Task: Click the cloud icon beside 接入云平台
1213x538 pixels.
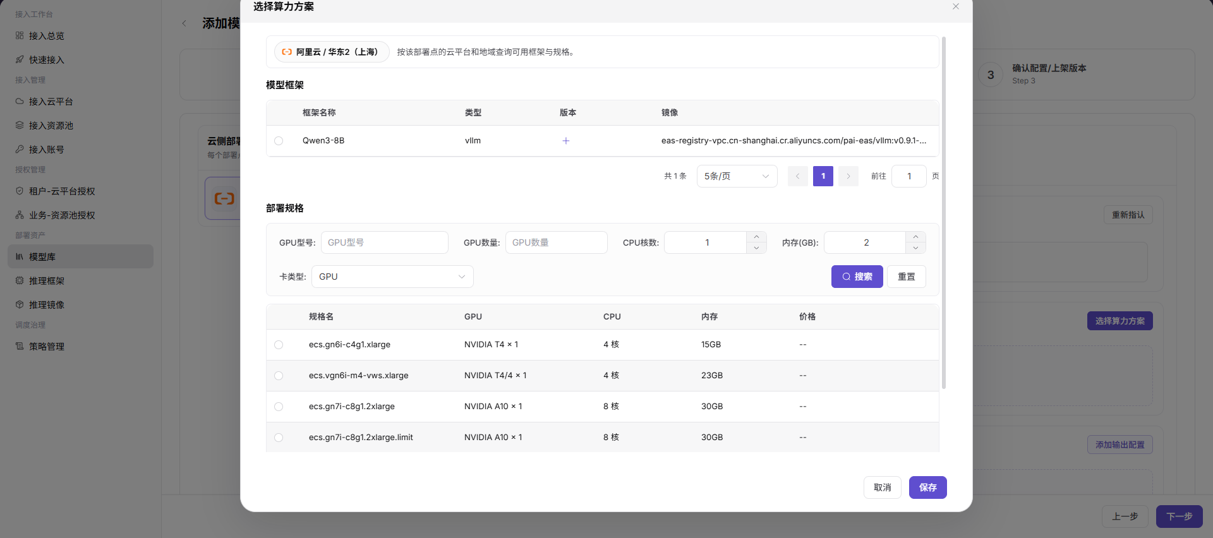Action: pyautogui.click(x=20, y=101)
